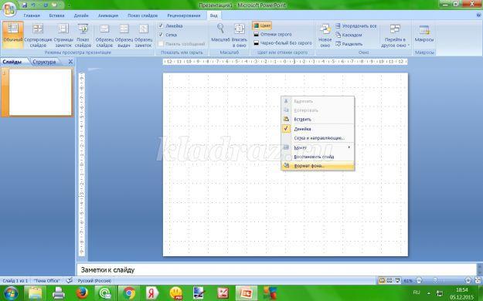
Task: Uncheck the Линейка ruler checkbox
Action: pos(161,25)
